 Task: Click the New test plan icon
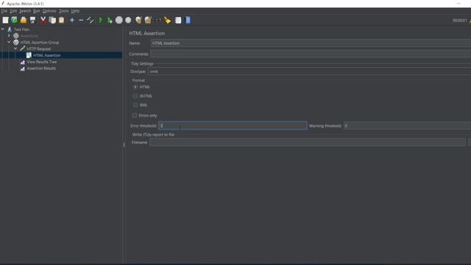point(5,20)
